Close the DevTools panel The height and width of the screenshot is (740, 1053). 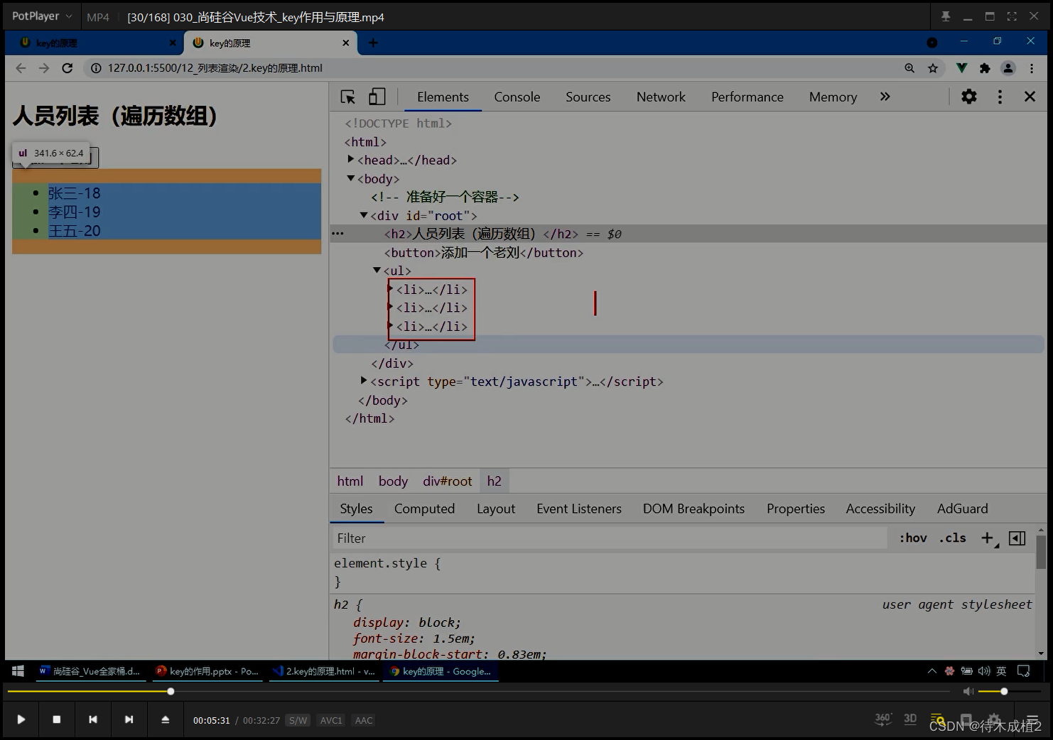coord(1030,97)
